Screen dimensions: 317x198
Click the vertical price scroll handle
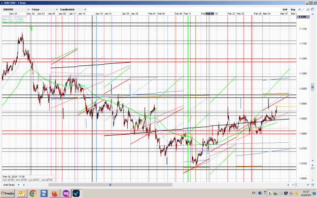point(312,87)
